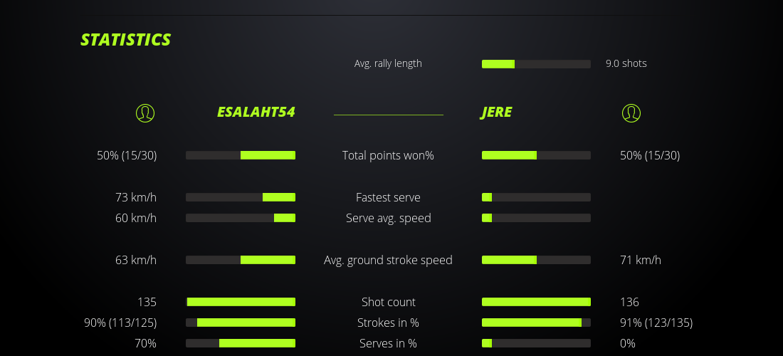Click the JERE player profile icon
Screen dimensions: 783x356
631,112
